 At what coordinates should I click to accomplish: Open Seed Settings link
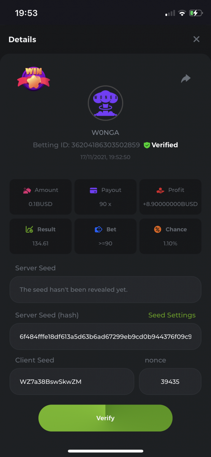click(x=172, y=315)
